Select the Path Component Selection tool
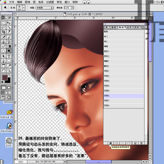The height and width of the screenshot is (164, 164). [x=4, y=56]
